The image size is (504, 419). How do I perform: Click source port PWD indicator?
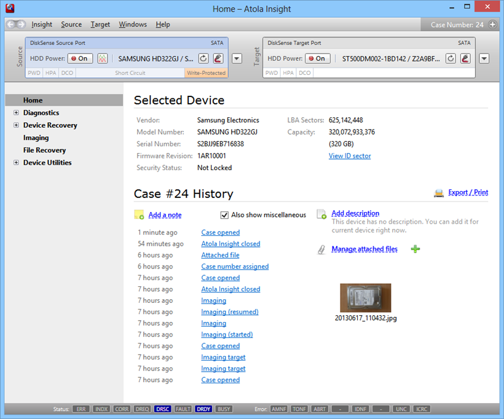coord(34,73)
